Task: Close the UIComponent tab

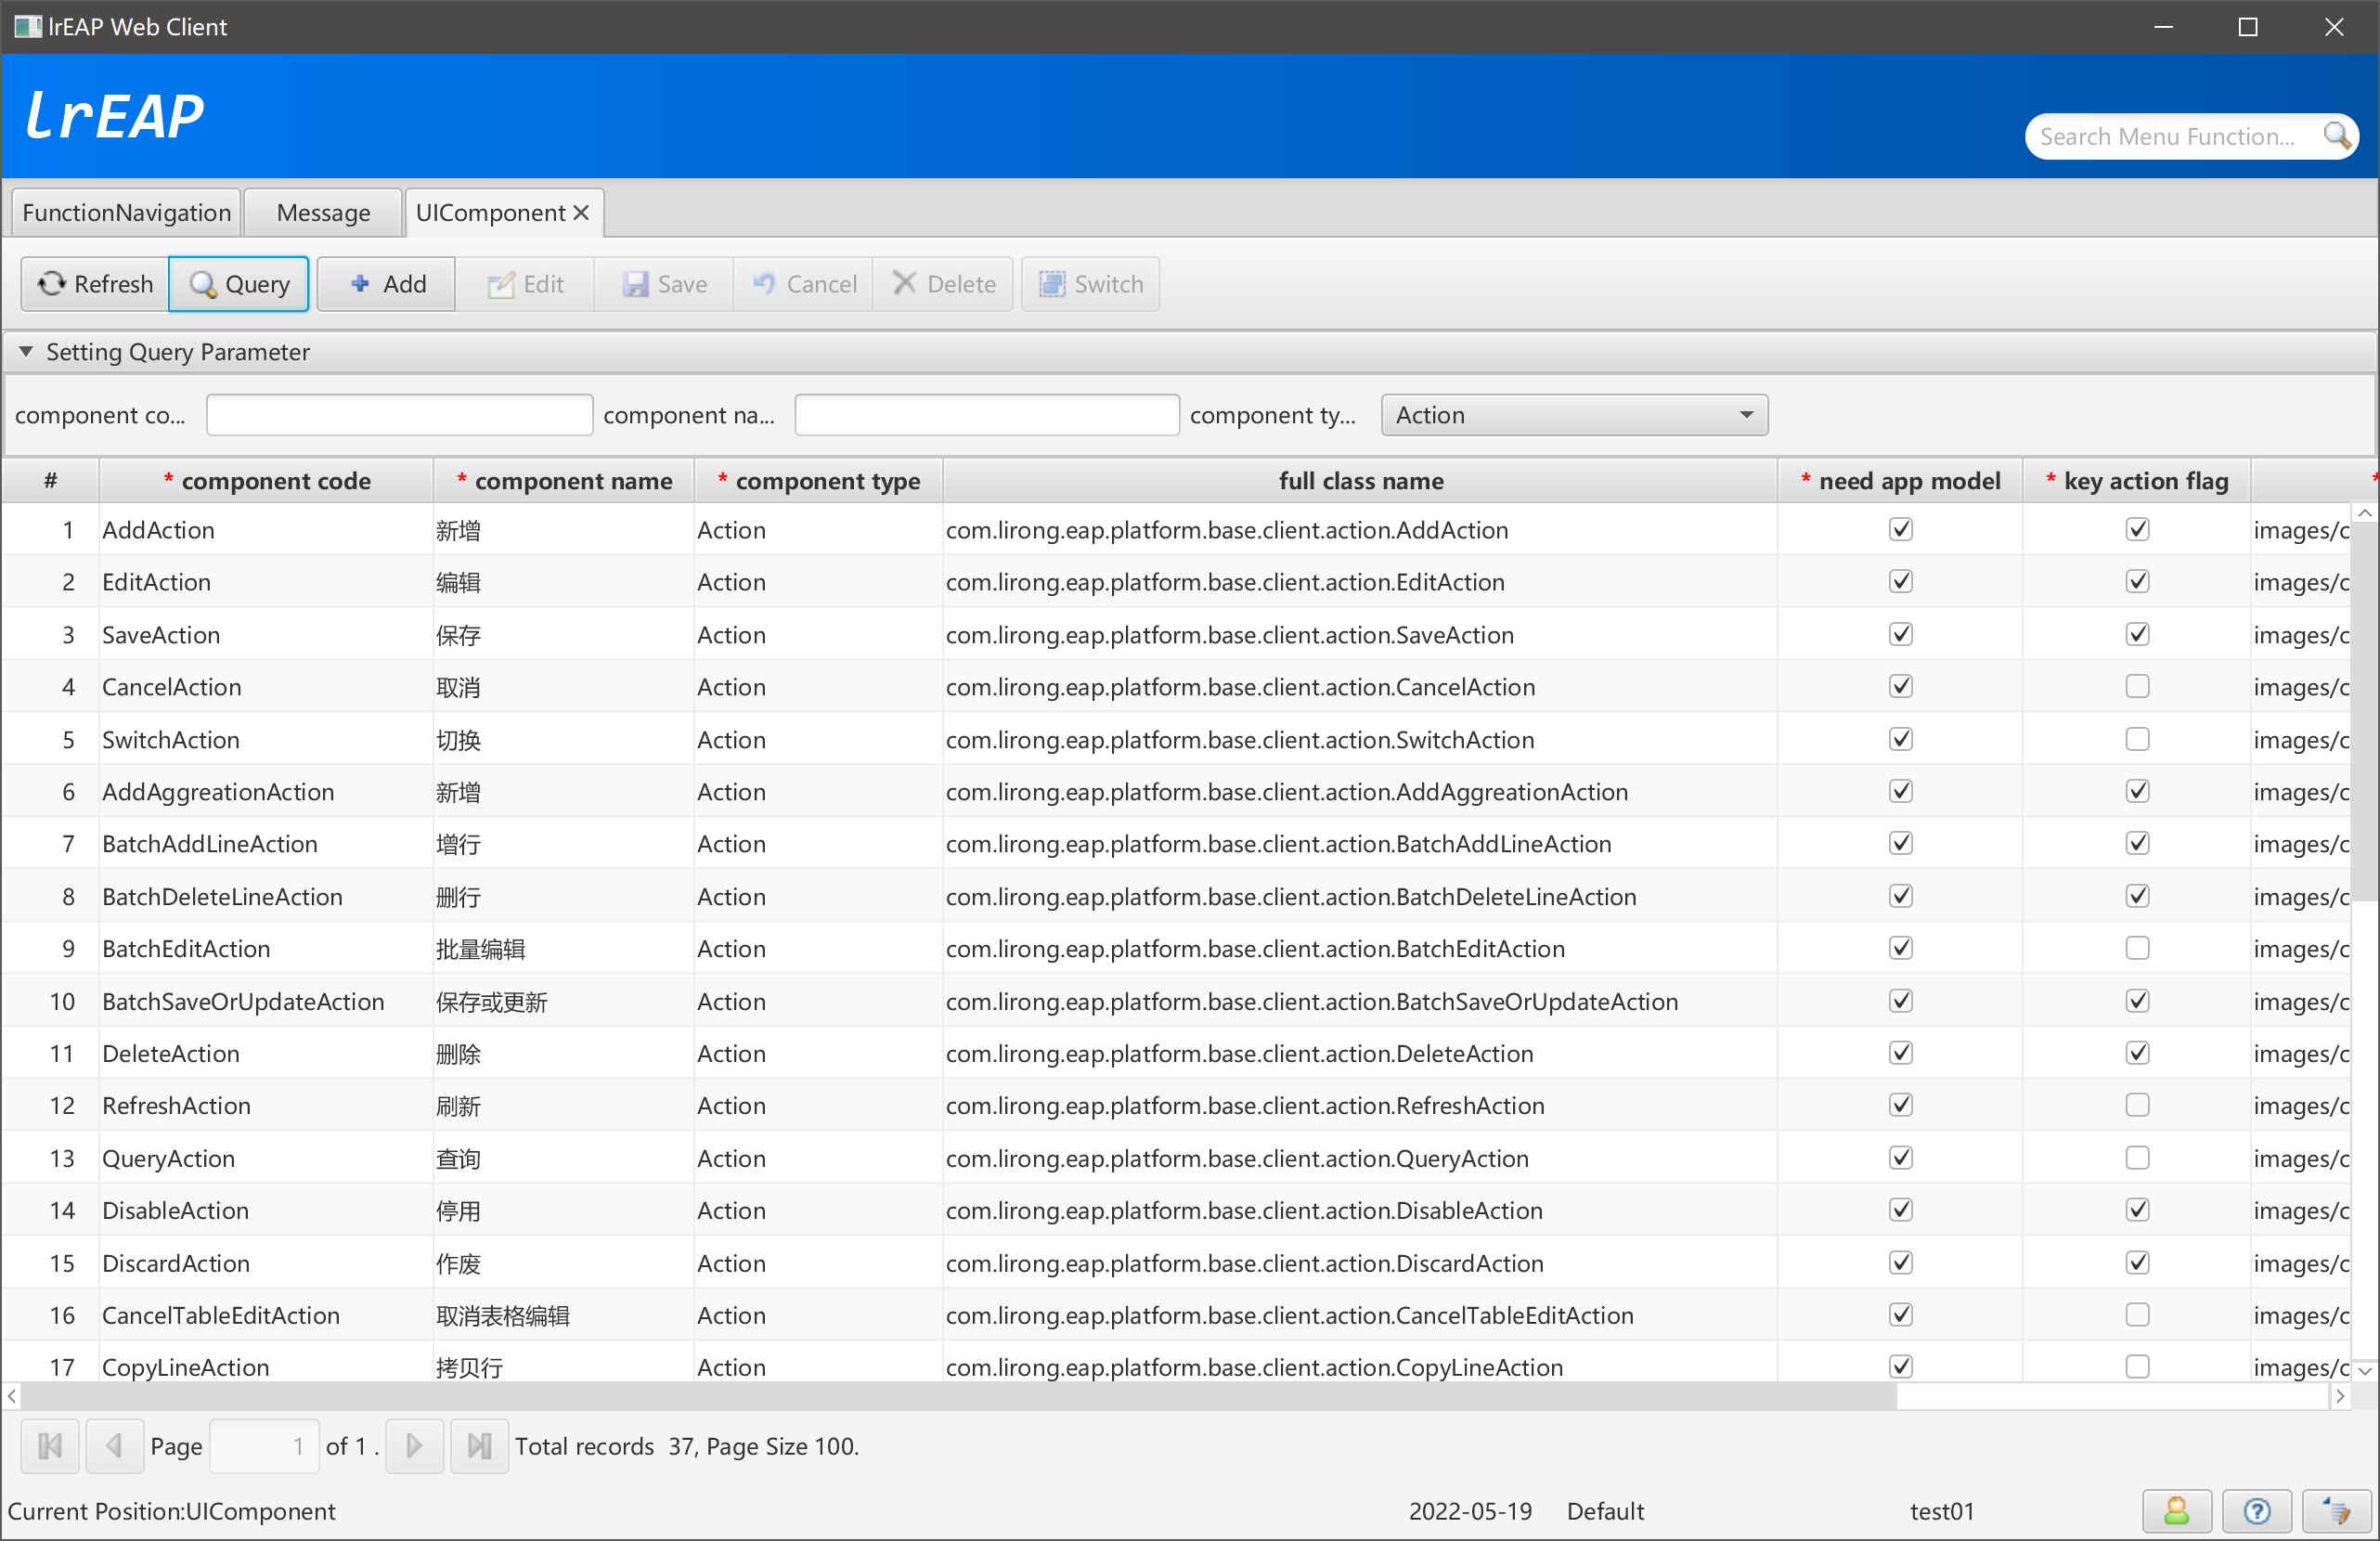Action: coord(581,213)
